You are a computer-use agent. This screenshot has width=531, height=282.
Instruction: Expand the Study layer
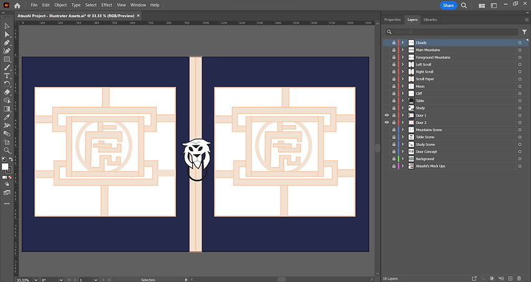pyautogui.click(x=403, y=108)
